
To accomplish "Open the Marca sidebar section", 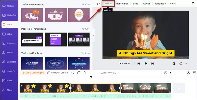I will tap(7, 90).
